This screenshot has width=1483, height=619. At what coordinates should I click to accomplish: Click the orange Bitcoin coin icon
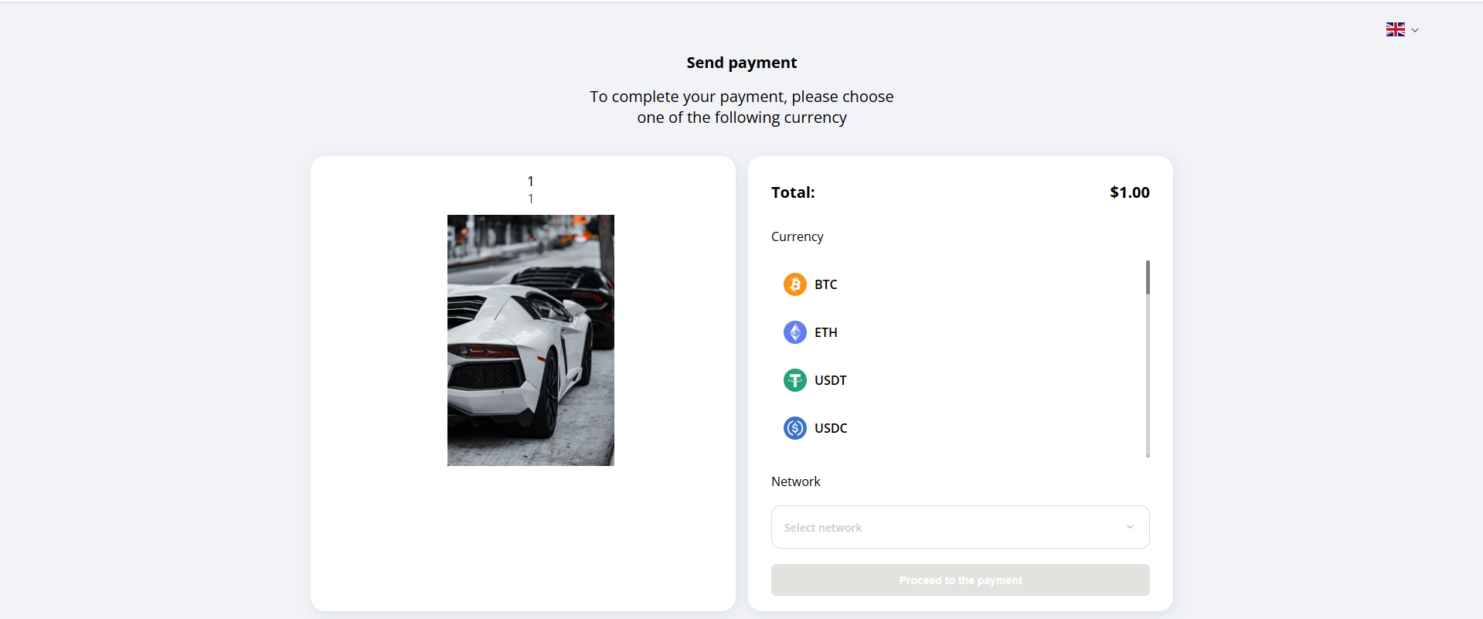pyautogui.click(x=794, y=284)
